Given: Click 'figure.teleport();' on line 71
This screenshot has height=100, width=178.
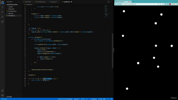Looking at the screenshot, I should (x=46, y=59).
